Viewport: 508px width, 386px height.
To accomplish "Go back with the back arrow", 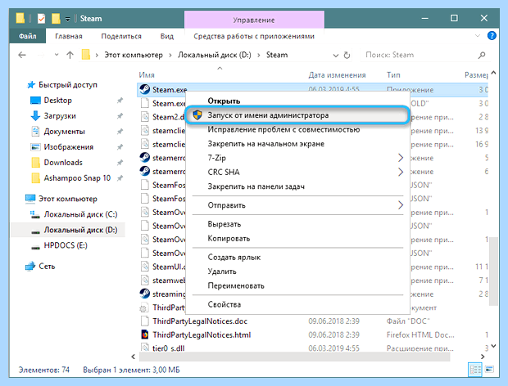I will click(22, 55).
